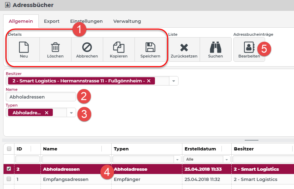The width and height of the screenshot is (294, 189).
Task: Open the Erstelldatum Alle filter dropdown
Action: (x=207, y=159)
